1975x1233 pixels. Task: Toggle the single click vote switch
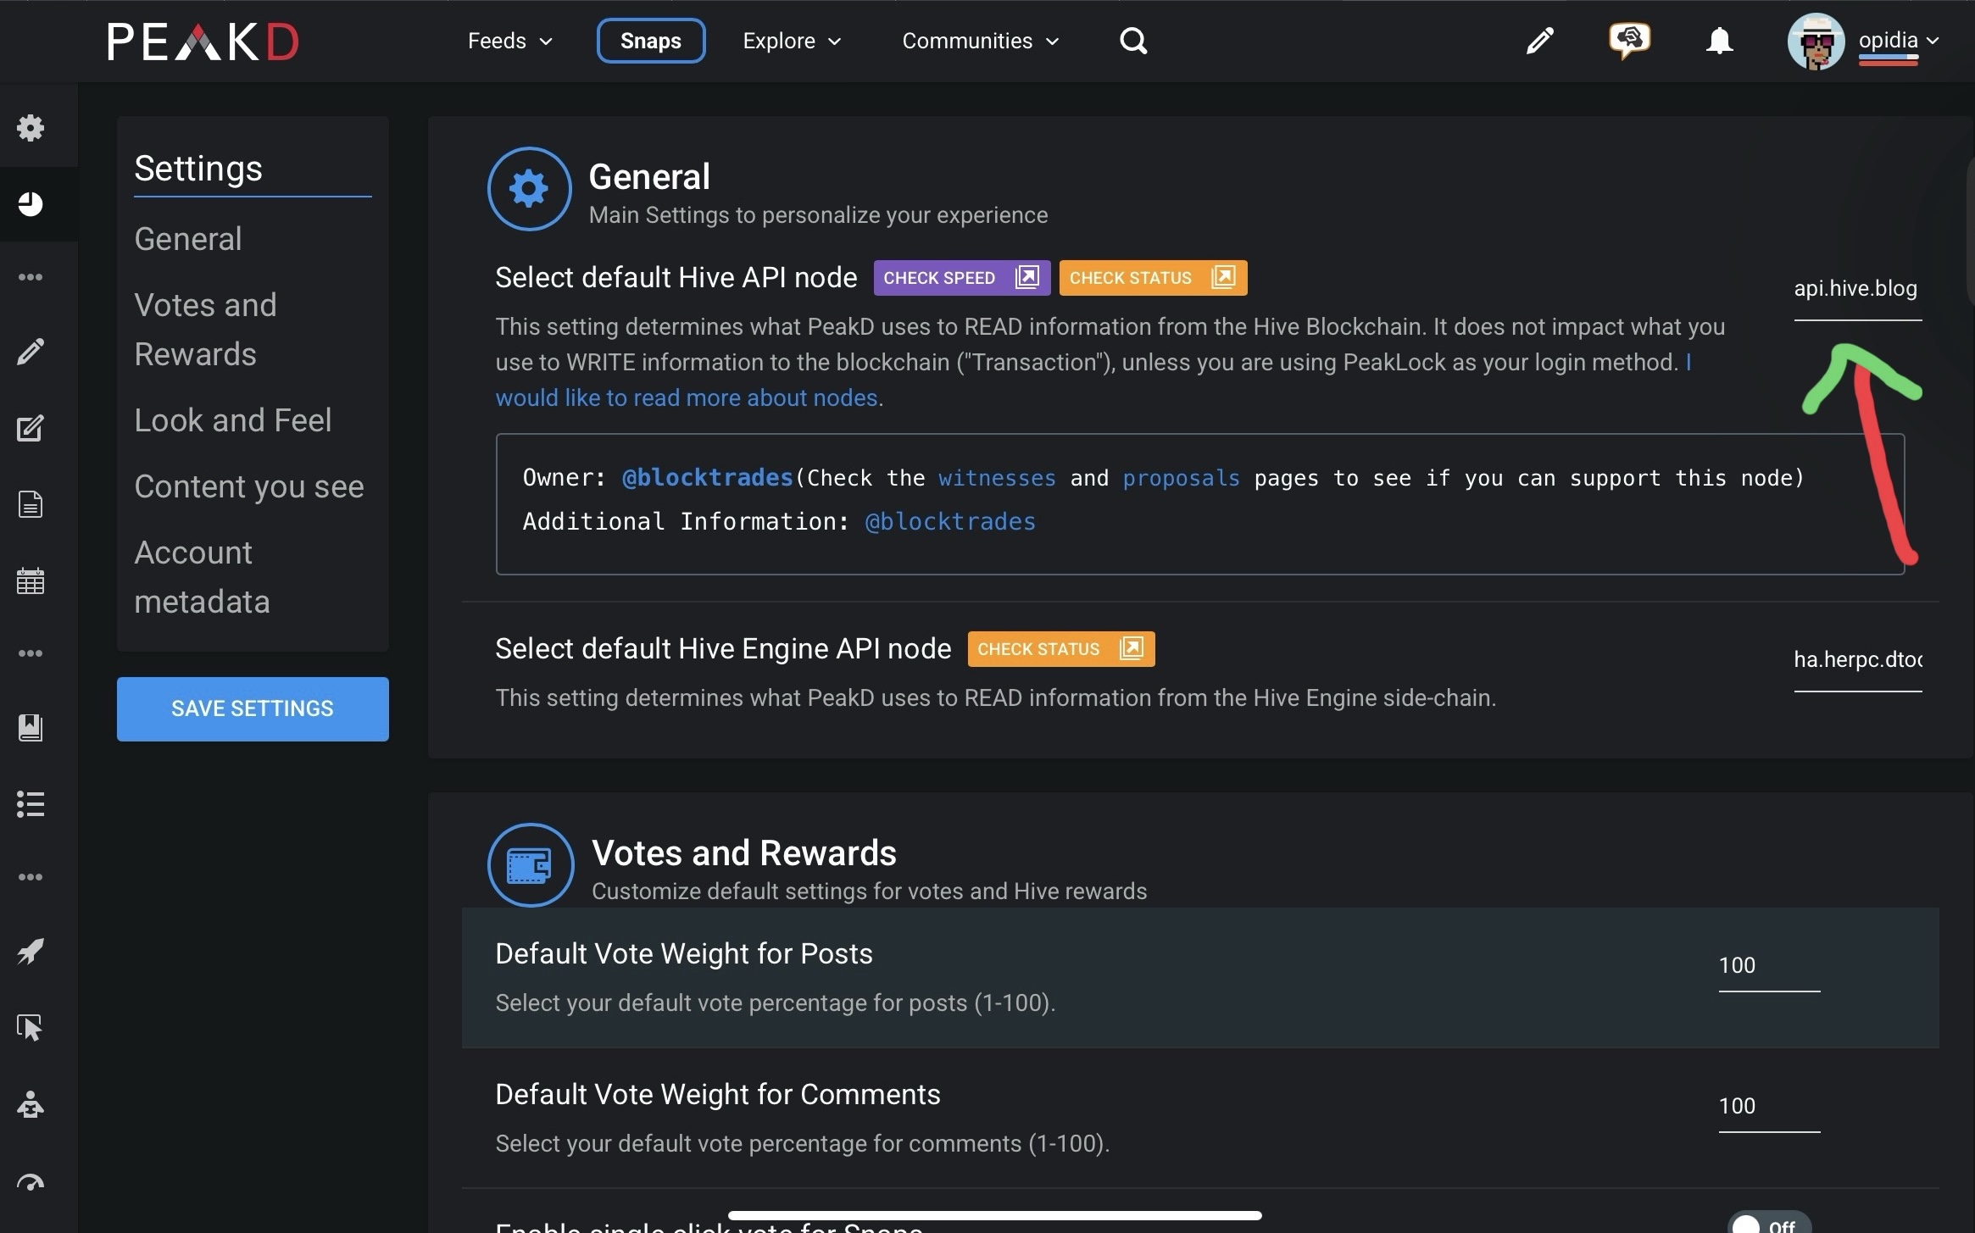(x=1768, y=1225)
